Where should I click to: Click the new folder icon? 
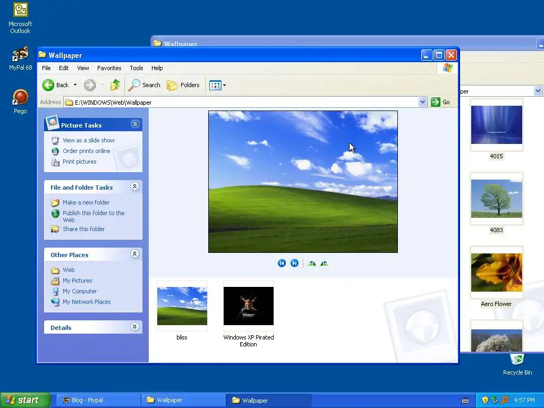point(55,202)
